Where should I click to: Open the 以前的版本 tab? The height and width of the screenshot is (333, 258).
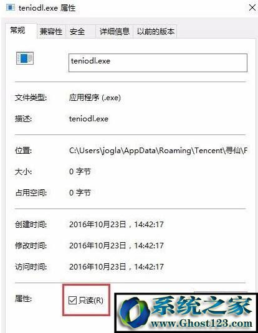pos(155,31)
